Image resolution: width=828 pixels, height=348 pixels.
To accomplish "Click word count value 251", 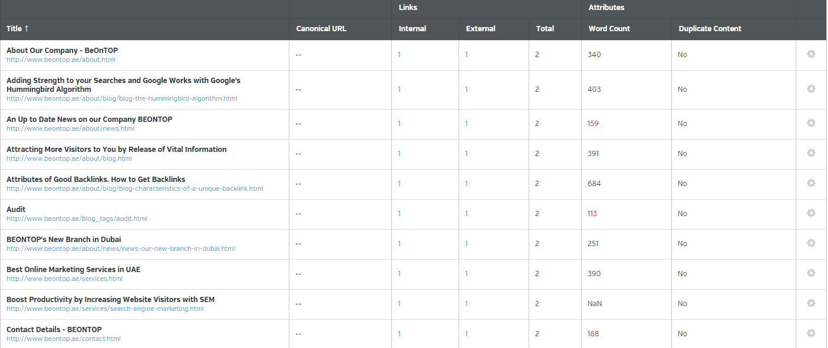I will point(593,243).
